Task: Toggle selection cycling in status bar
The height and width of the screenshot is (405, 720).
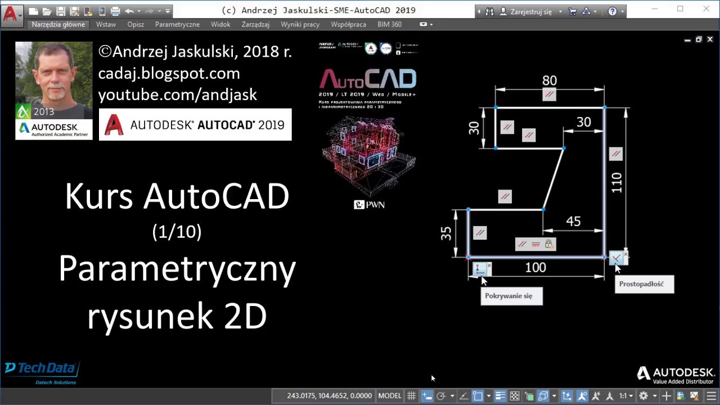Action: [529, 396]
